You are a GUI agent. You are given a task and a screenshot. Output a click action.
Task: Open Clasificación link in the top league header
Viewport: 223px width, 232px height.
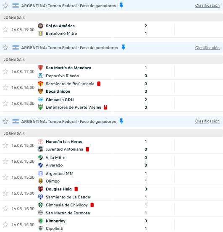click(207, 5)
